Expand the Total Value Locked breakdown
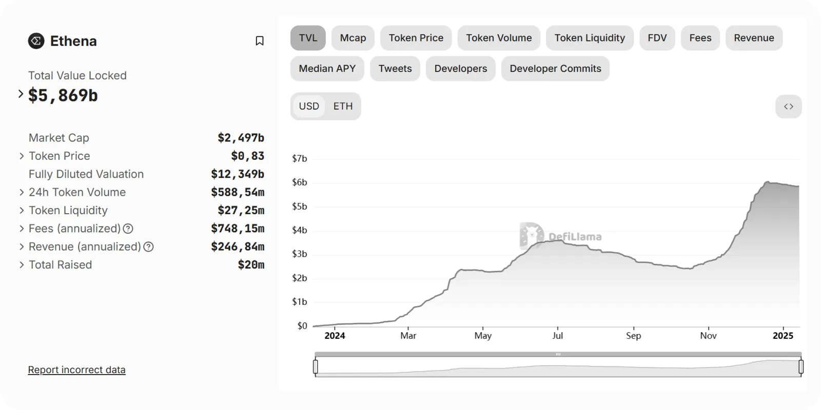 (21, 94)
